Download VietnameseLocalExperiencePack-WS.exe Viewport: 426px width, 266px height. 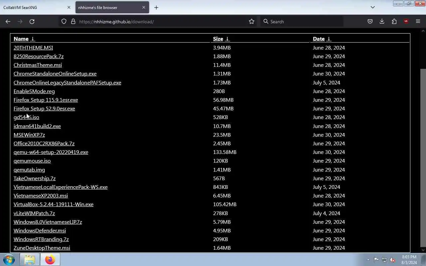point(61,187)
